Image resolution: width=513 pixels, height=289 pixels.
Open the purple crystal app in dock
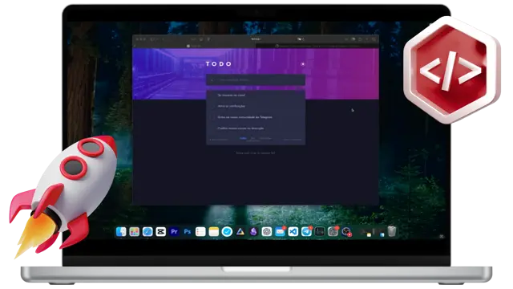[253, 232]
